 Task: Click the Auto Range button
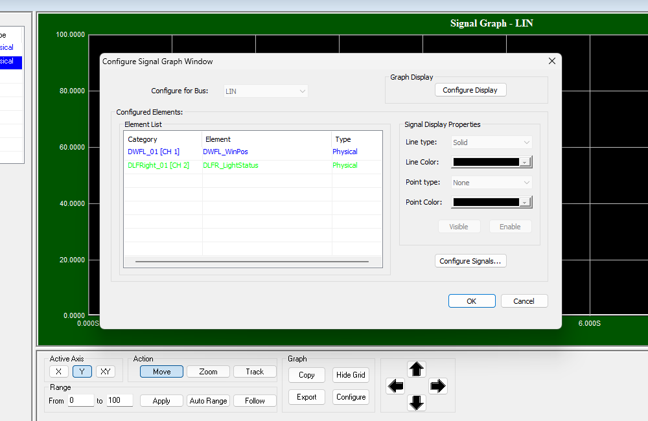[208, 401]
